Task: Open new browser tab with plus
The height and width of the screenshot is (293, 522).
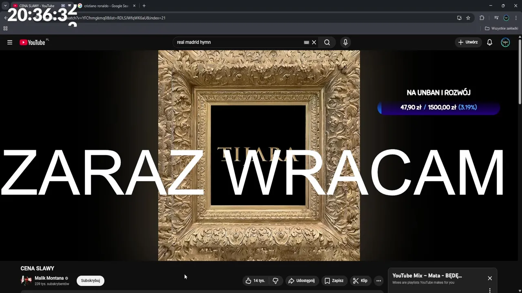Action: (144, 6)
